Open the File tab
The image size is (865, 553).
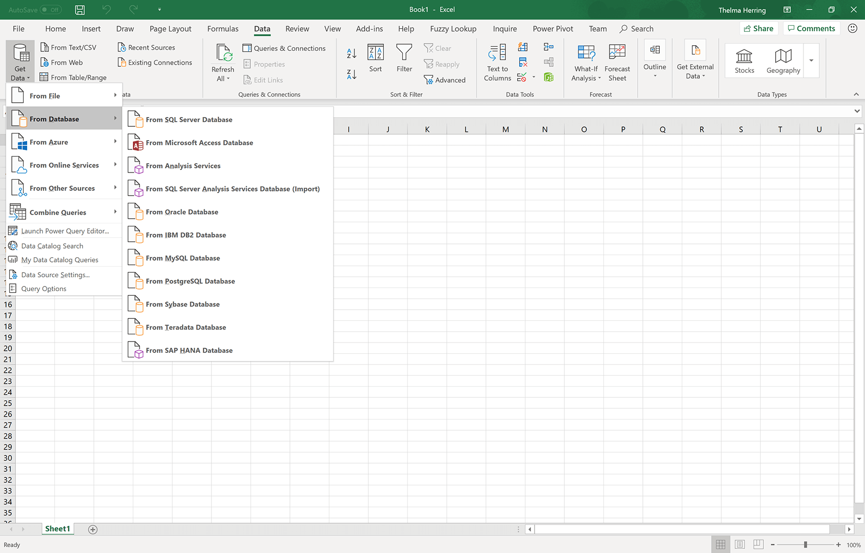click(18, 29)
